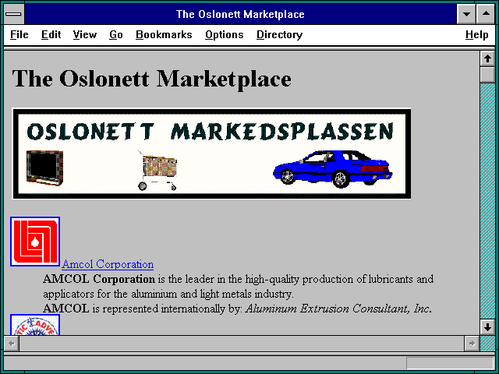This screenshot has width=499, height=374.
Task: Click the page heading The Oslonett Marketplace
Action: (151, 79)
